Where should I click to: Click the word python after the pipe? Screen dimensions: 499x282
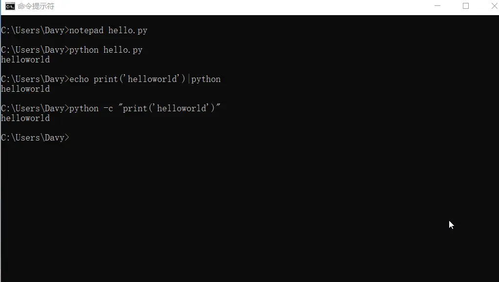pos(206,79)
